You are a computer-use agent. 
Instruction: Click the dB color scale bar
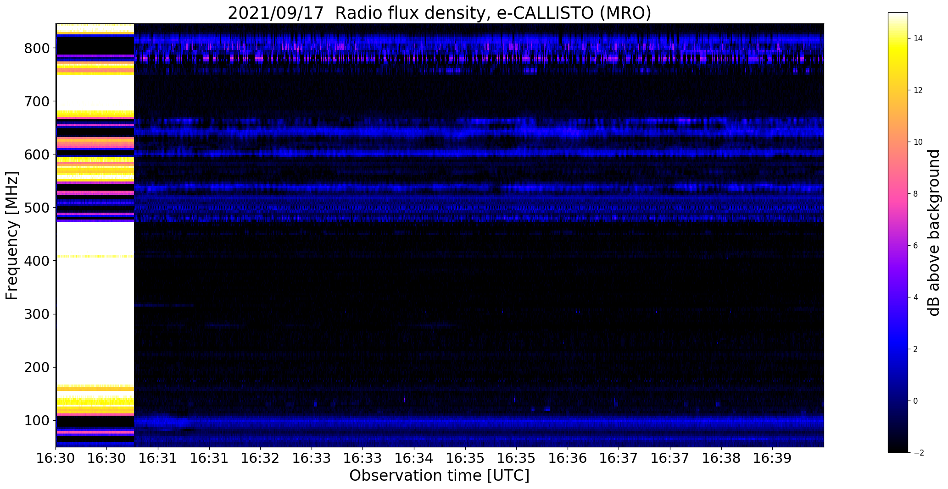(898, 232)
